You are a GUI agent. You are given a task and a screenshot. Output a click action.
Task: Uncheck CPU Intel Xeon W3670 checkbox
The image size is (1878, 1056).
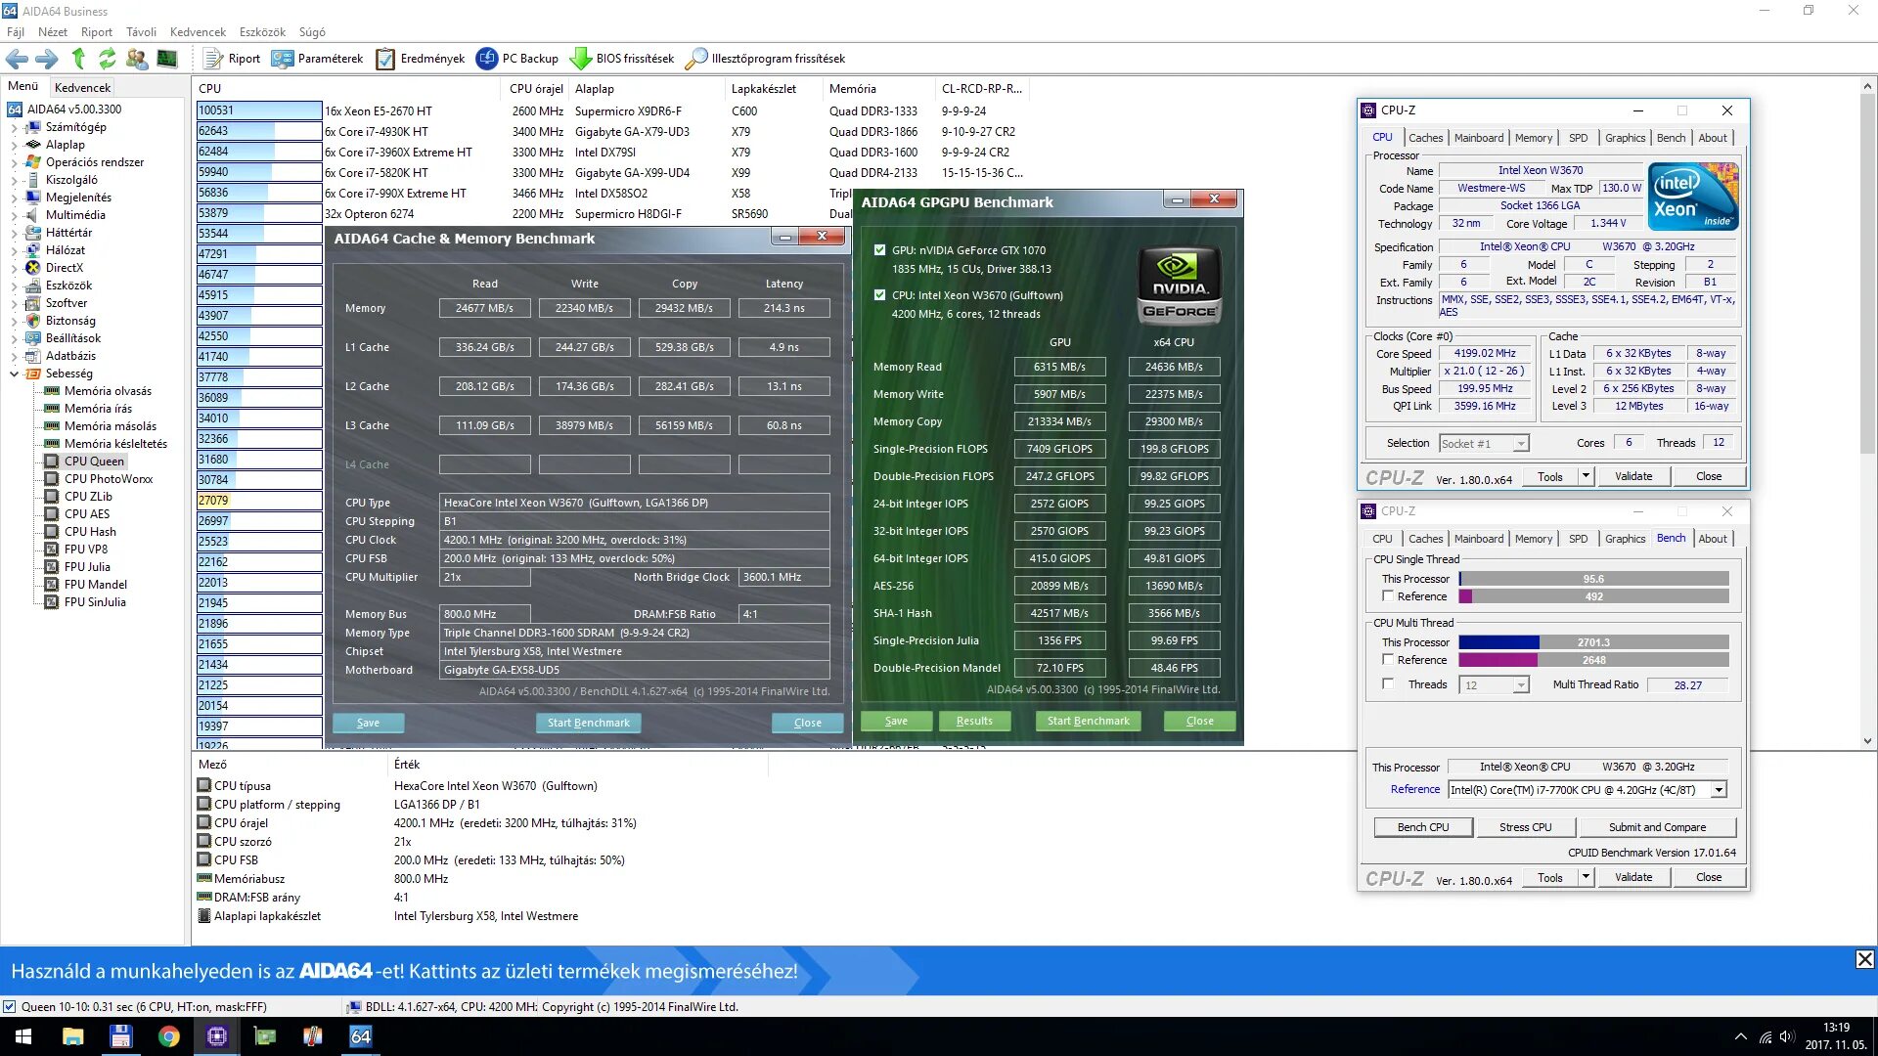(x=879, y=295)
